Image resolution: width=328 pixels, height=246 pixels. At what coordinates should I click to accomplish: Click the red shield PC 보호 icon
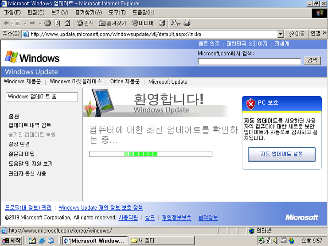250,104
